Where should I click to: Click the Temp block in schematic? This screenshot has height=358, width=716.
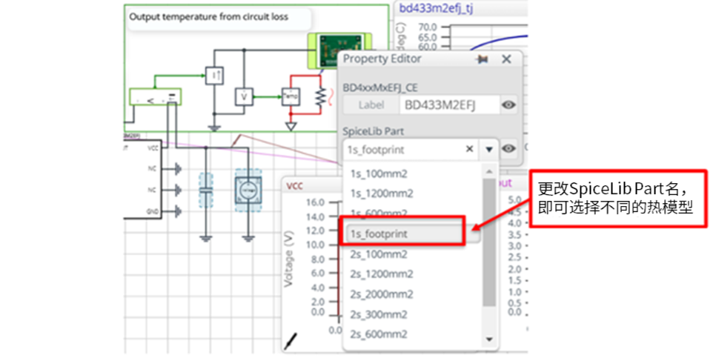click(x=289, y=96)
